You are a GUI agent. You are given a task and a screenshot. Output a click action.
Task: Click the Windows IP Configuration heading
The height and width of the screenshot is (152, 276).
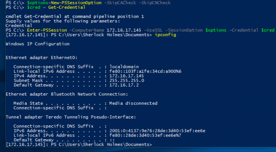(37, 44)
